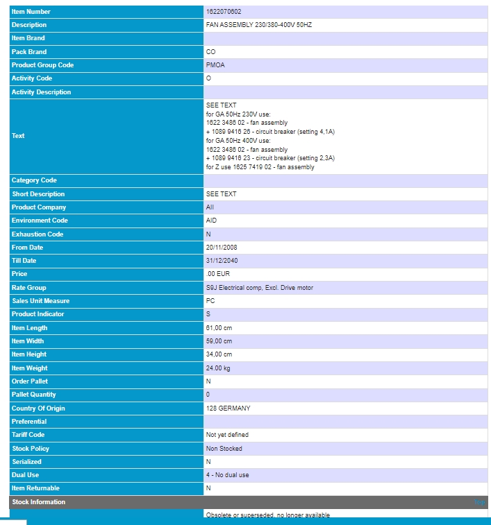The width and height of the screenshot is (491, 525).
Task: Click the Product Group Code value 'PMOA'
Action: (215, 65)
